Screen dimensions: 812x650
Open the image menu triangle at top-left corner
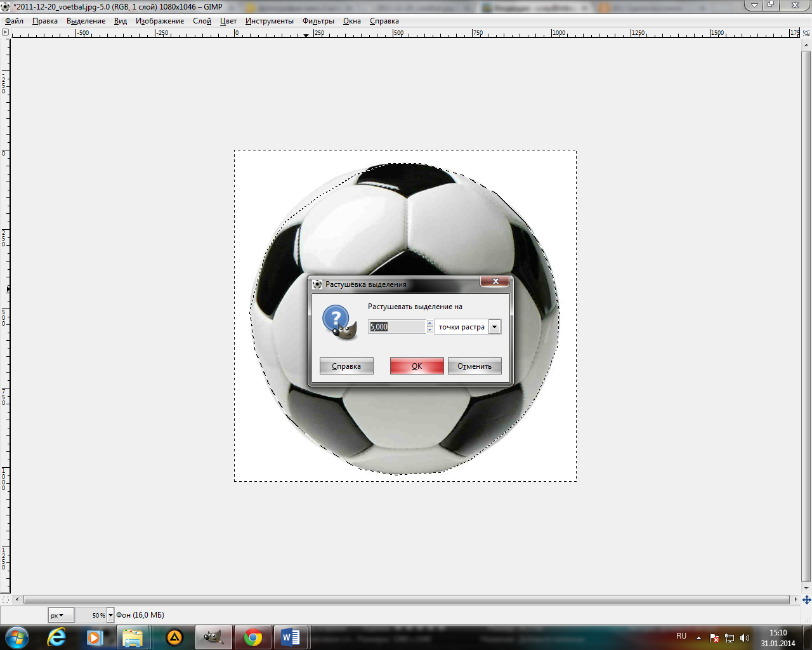point(6,32)
